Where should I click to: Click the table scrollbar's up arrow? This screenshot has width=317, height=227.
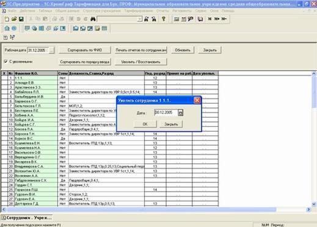[x=314, y=74]
